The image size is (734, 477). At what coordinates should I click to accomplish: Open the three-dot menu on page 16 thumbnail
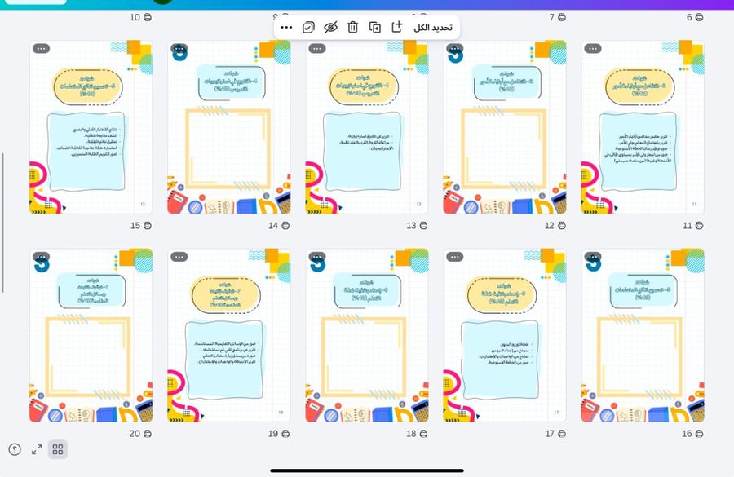tap(593, 257)
